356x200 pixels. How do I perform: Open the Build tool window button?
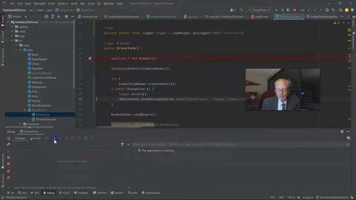[132, 193]
